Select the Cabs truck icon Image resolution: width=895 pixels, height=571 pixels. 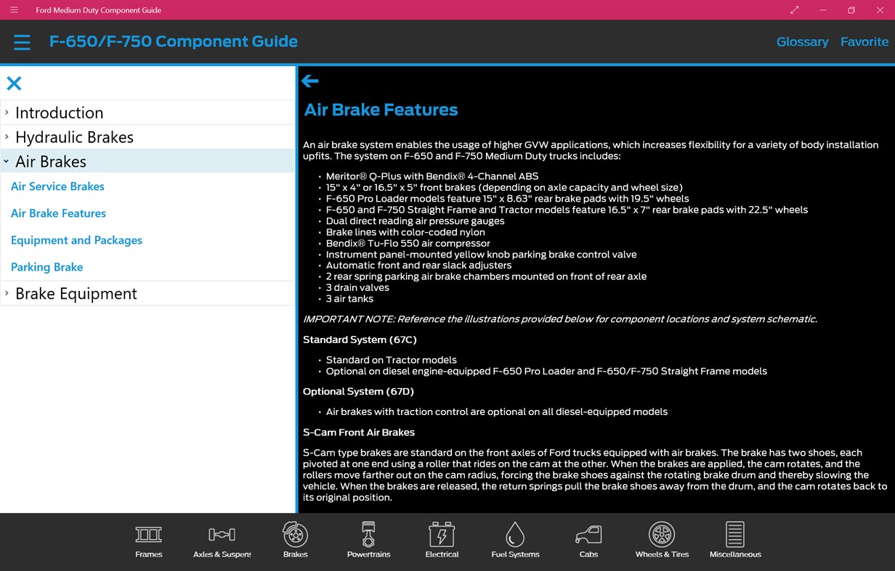(x=588, y=535)
